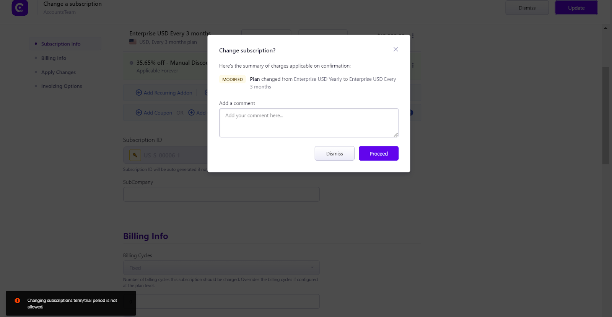Proceed with the subscription change
This screenshot has height=317, width=612.
(x=379, y=153)
